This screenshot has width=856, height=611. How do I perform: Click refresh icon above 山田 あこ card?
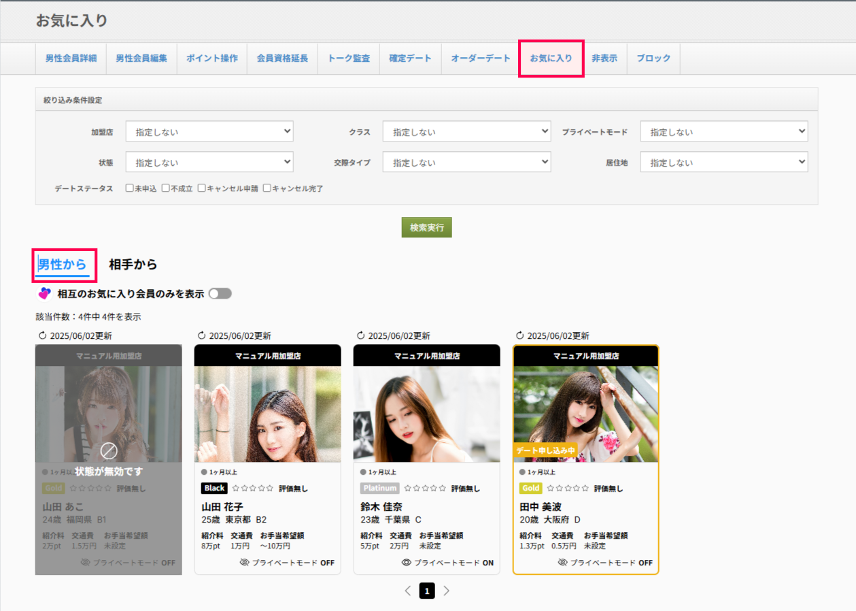click(42, 335)
